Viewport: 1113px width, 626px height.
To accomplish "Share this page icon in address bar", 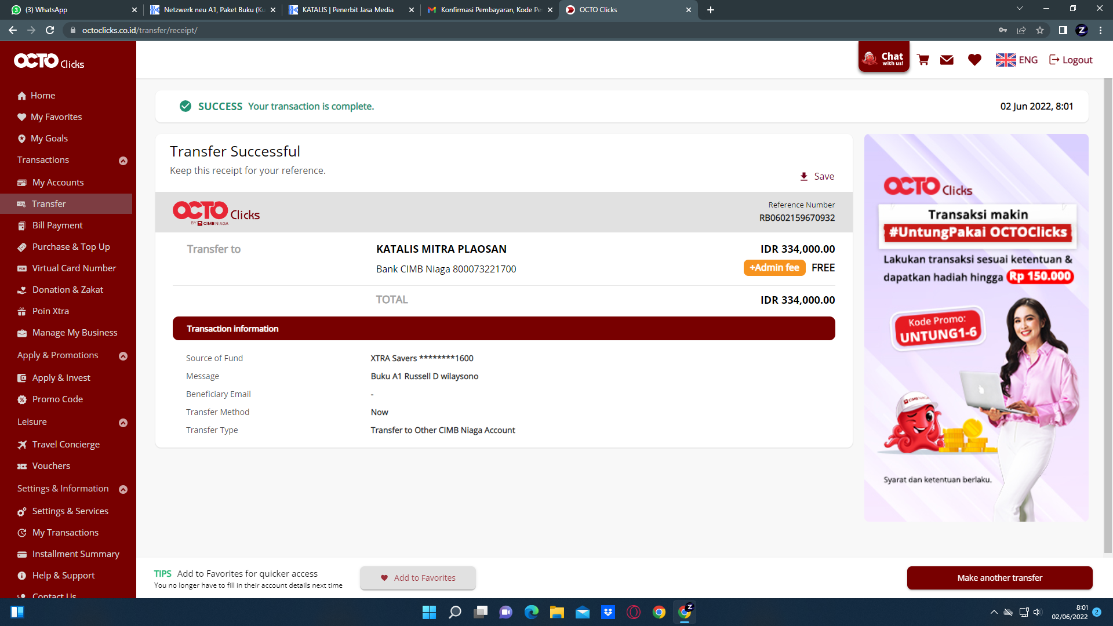I will click(1021, 30).
